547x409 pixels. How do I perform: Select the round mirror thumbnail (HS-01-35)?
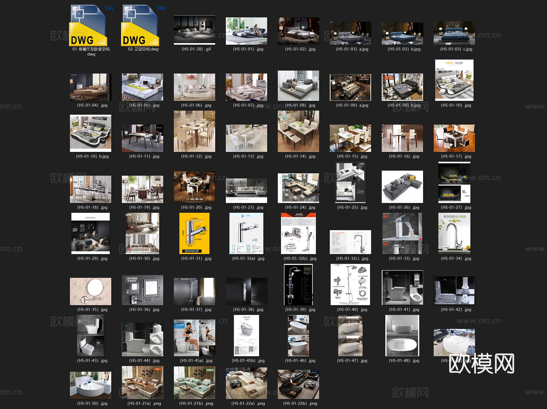(91, 291)
